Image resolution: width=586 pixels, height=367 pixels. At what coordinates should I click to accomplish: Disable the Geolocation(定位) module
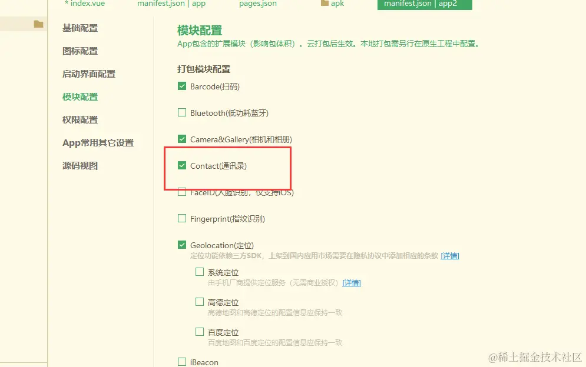coord(182,245)
